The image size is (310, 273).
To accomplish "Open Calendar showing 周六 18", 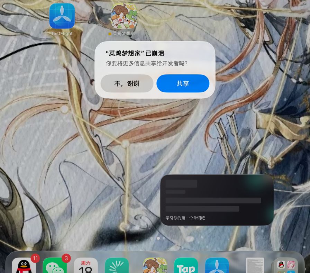I will [85, 265].
